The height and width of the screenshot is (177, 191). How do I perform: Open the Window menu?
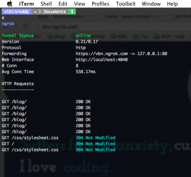click(151, 4)
